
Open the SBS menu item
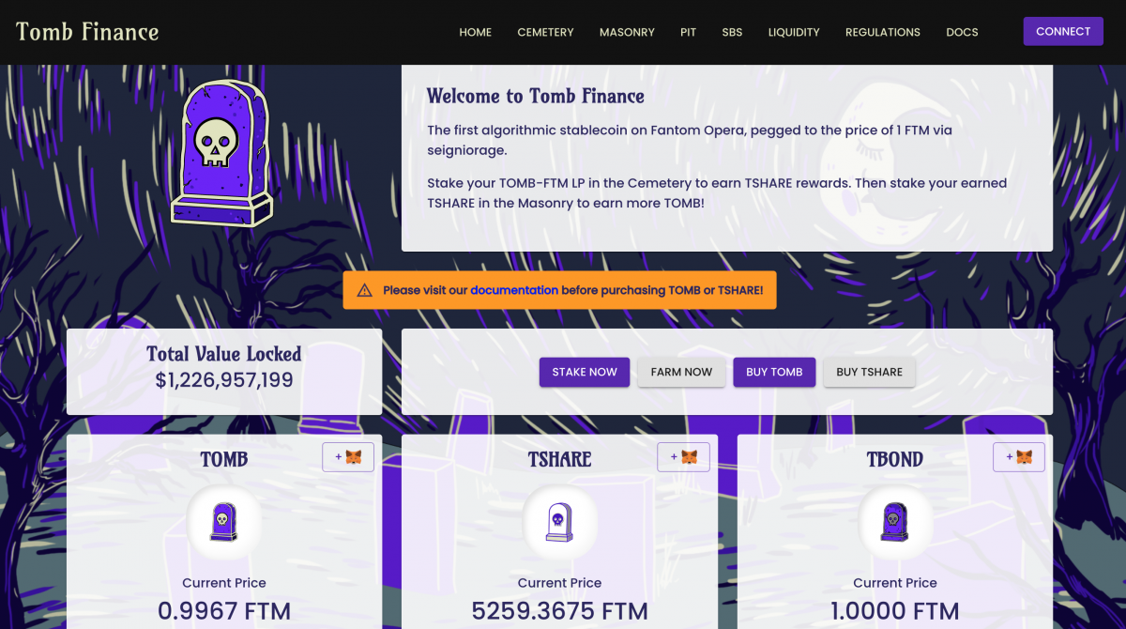[x=732, y=32]
